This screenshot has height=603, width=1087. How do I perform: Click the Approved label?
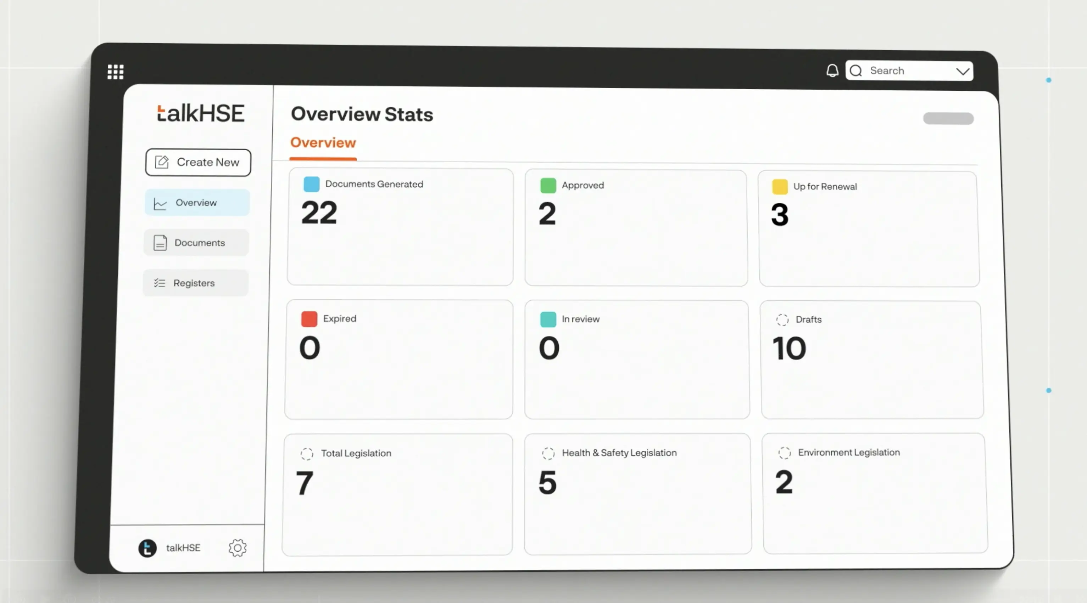coord(583,186)
